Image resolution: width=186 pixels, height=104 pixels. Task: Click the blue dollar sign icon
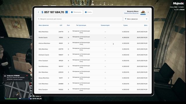click(x=42, y=12)
